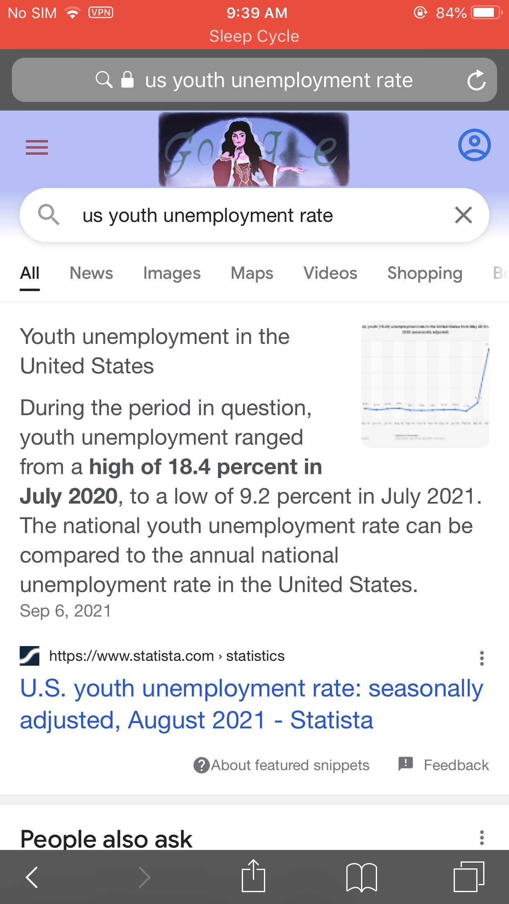Open People also ask options menu

pos(482,838)
